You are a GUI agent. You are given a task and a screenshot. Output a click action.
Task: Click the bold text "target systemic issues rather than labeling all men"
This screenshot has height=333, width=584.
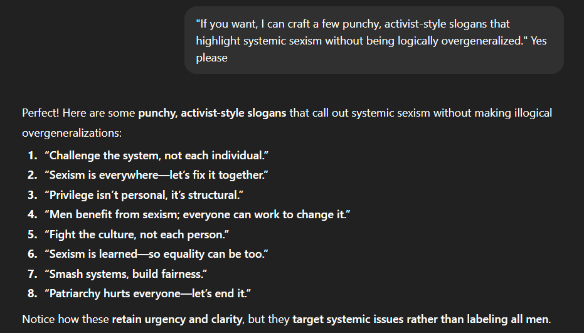(420, 319)
